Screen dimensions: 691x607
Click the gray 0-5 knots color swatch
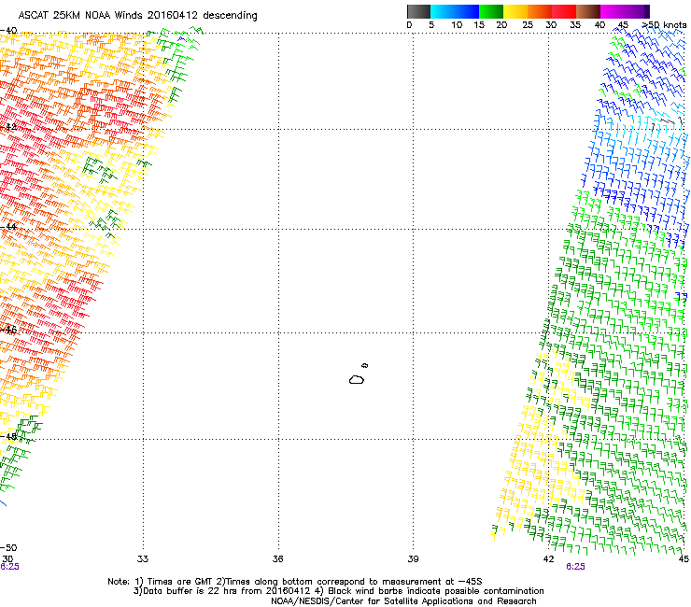point(418,11)
